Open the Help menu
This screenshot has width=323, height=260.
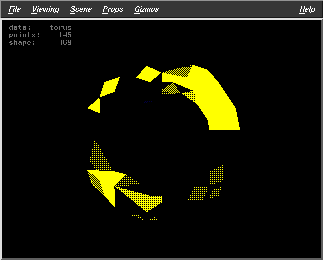pos(307,9)
